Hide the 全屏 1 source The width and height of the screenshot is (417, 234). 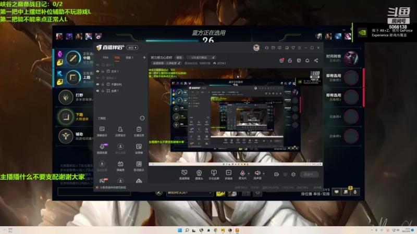(x=97, y=90)
